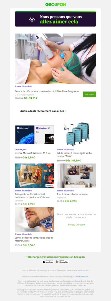
Task: Click the 'Nous pensons que vous allez aimer cela' banner
Action: click(56, 19)
